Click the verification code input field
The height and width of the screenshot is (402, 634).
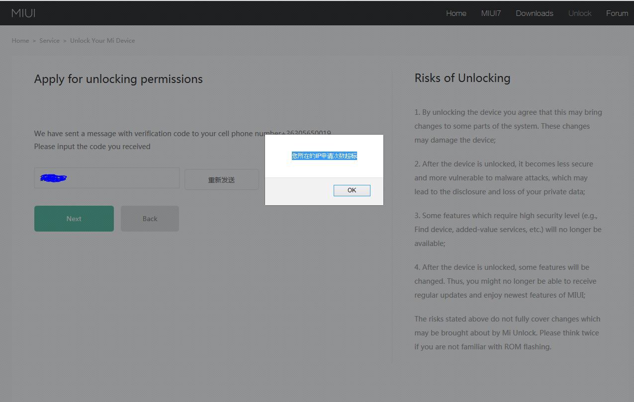107,178
